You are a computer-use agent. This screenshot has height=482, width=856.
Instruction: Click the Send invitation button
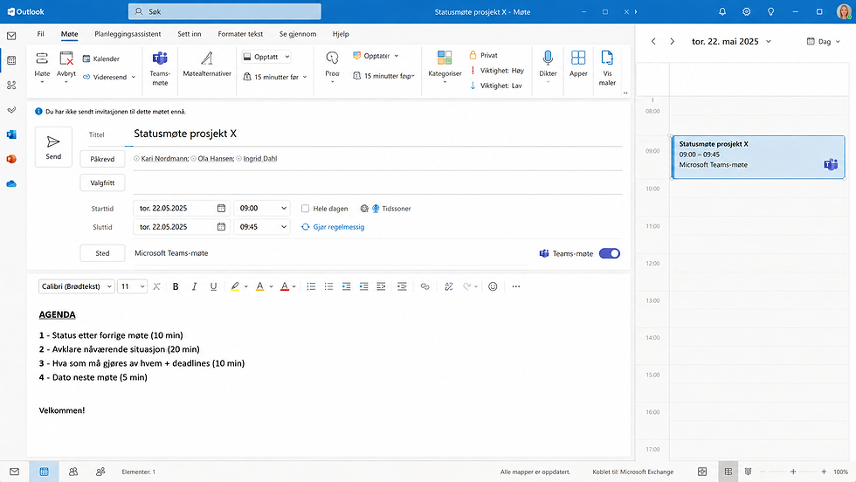(53, 147)
